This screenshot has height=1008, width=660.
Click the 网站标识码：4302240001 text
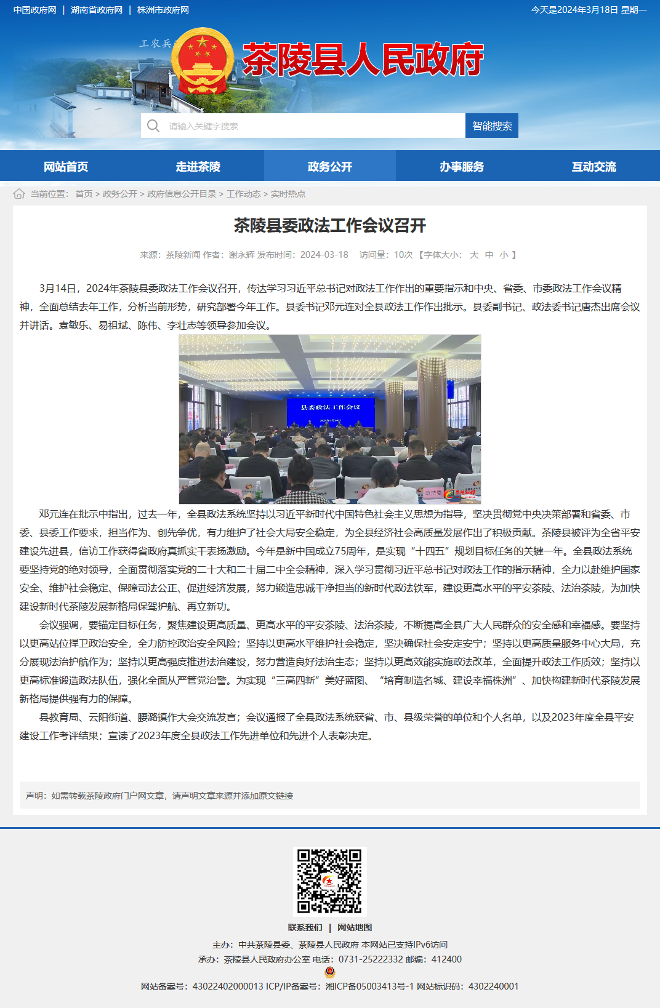468,986
